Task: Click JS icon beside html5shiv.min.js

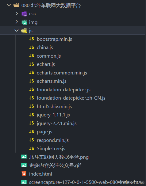Action: [x=32, y=106]
